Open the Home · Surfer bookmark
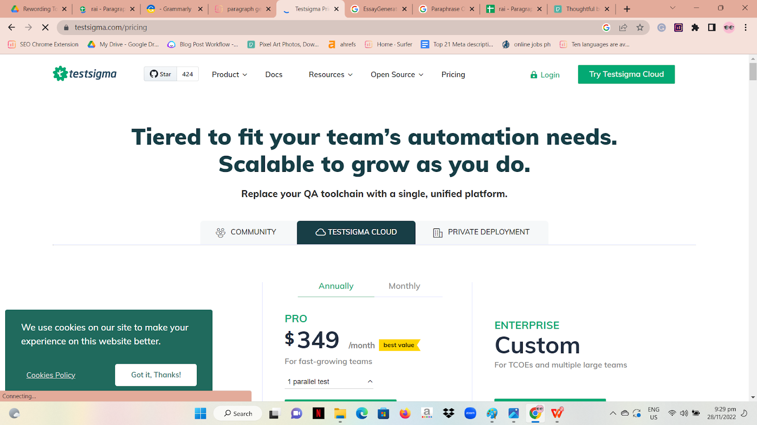 pyautogui.click(x=388, y=44)
